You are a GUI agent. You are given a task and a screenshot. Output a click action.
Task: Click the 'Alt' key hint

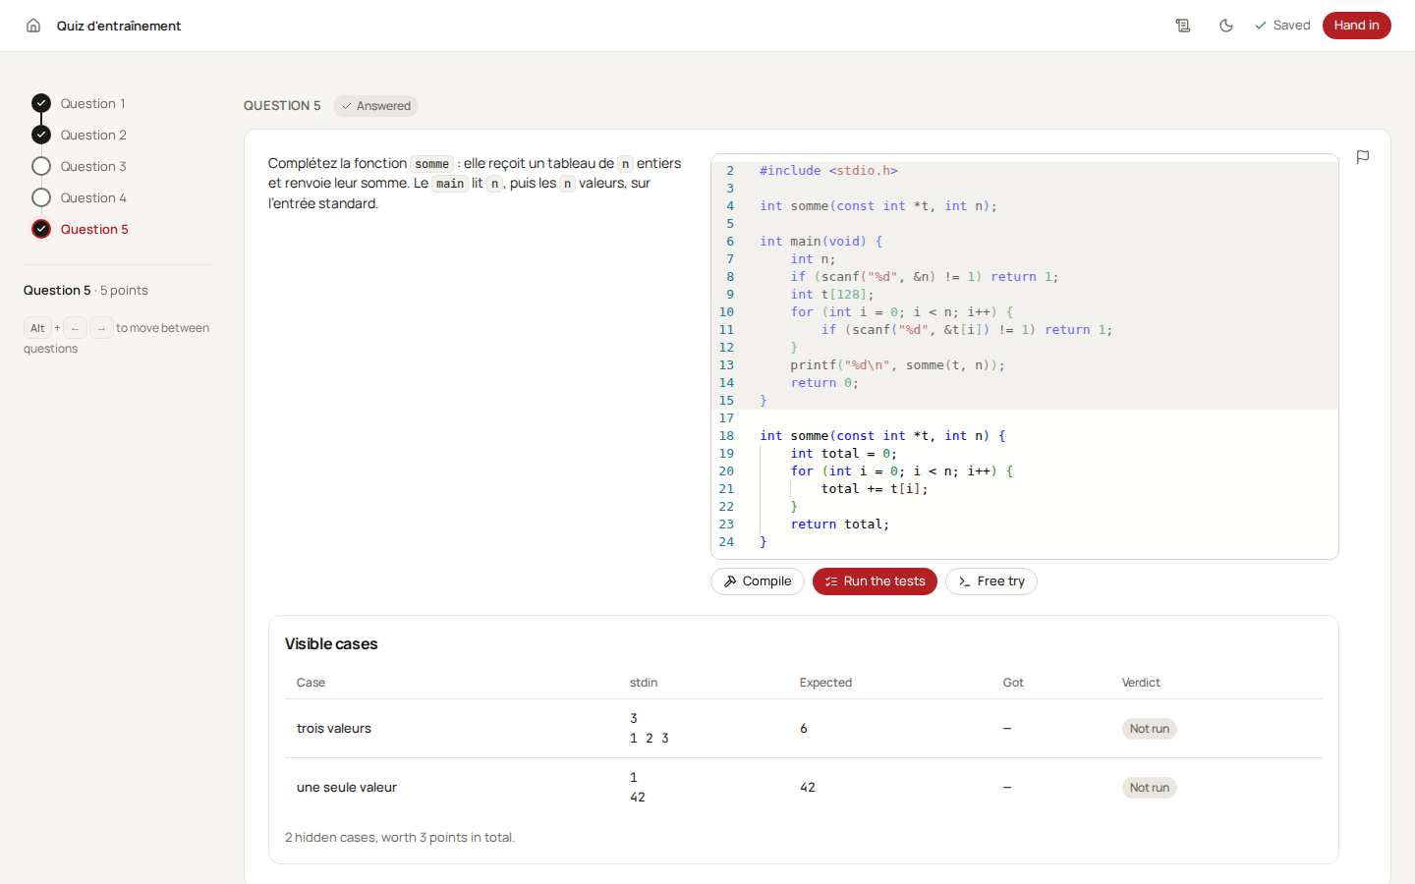pos(37,328)
